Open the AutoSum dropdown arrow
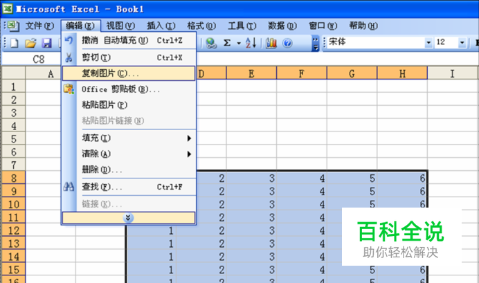The width and height of the screenshot is (479, 283). click(239, 44)
